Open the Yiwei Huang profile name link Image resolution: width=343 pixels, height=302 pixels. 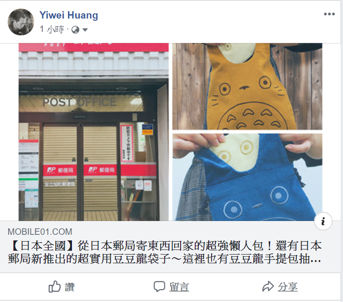pos(69,15)
